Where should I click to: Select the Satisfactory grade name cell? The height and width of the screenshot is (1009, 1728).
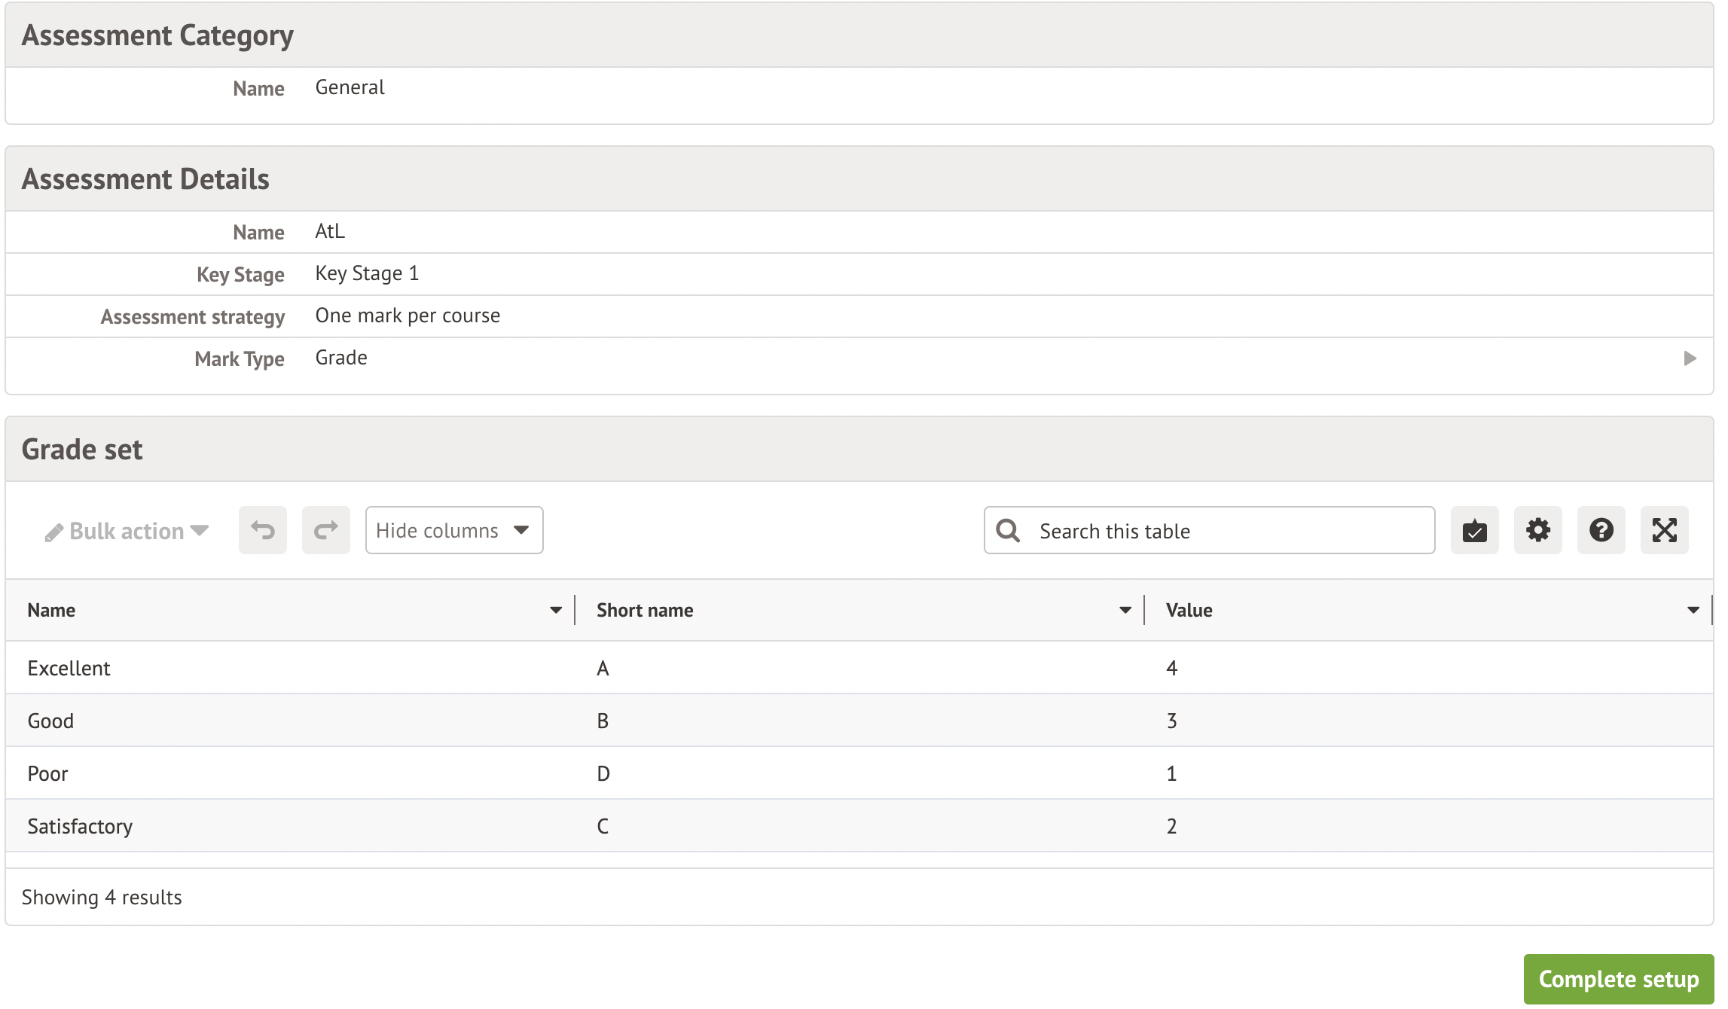point(80,826)
